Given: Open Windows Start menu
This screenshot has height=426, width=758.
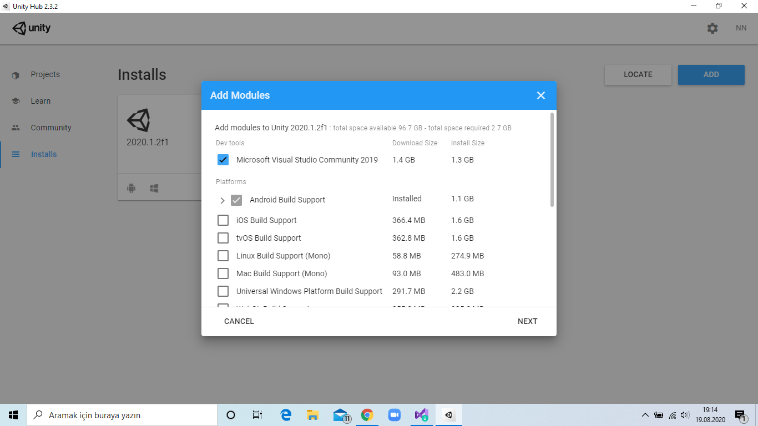Looking at the screenshot, I should 13,415.
